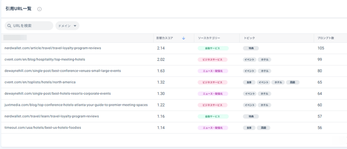Click 食事 chip in cvent north-america row
The width and height of the screenshot is (347, 149).
pyautogui.click(x=249, y=82)
